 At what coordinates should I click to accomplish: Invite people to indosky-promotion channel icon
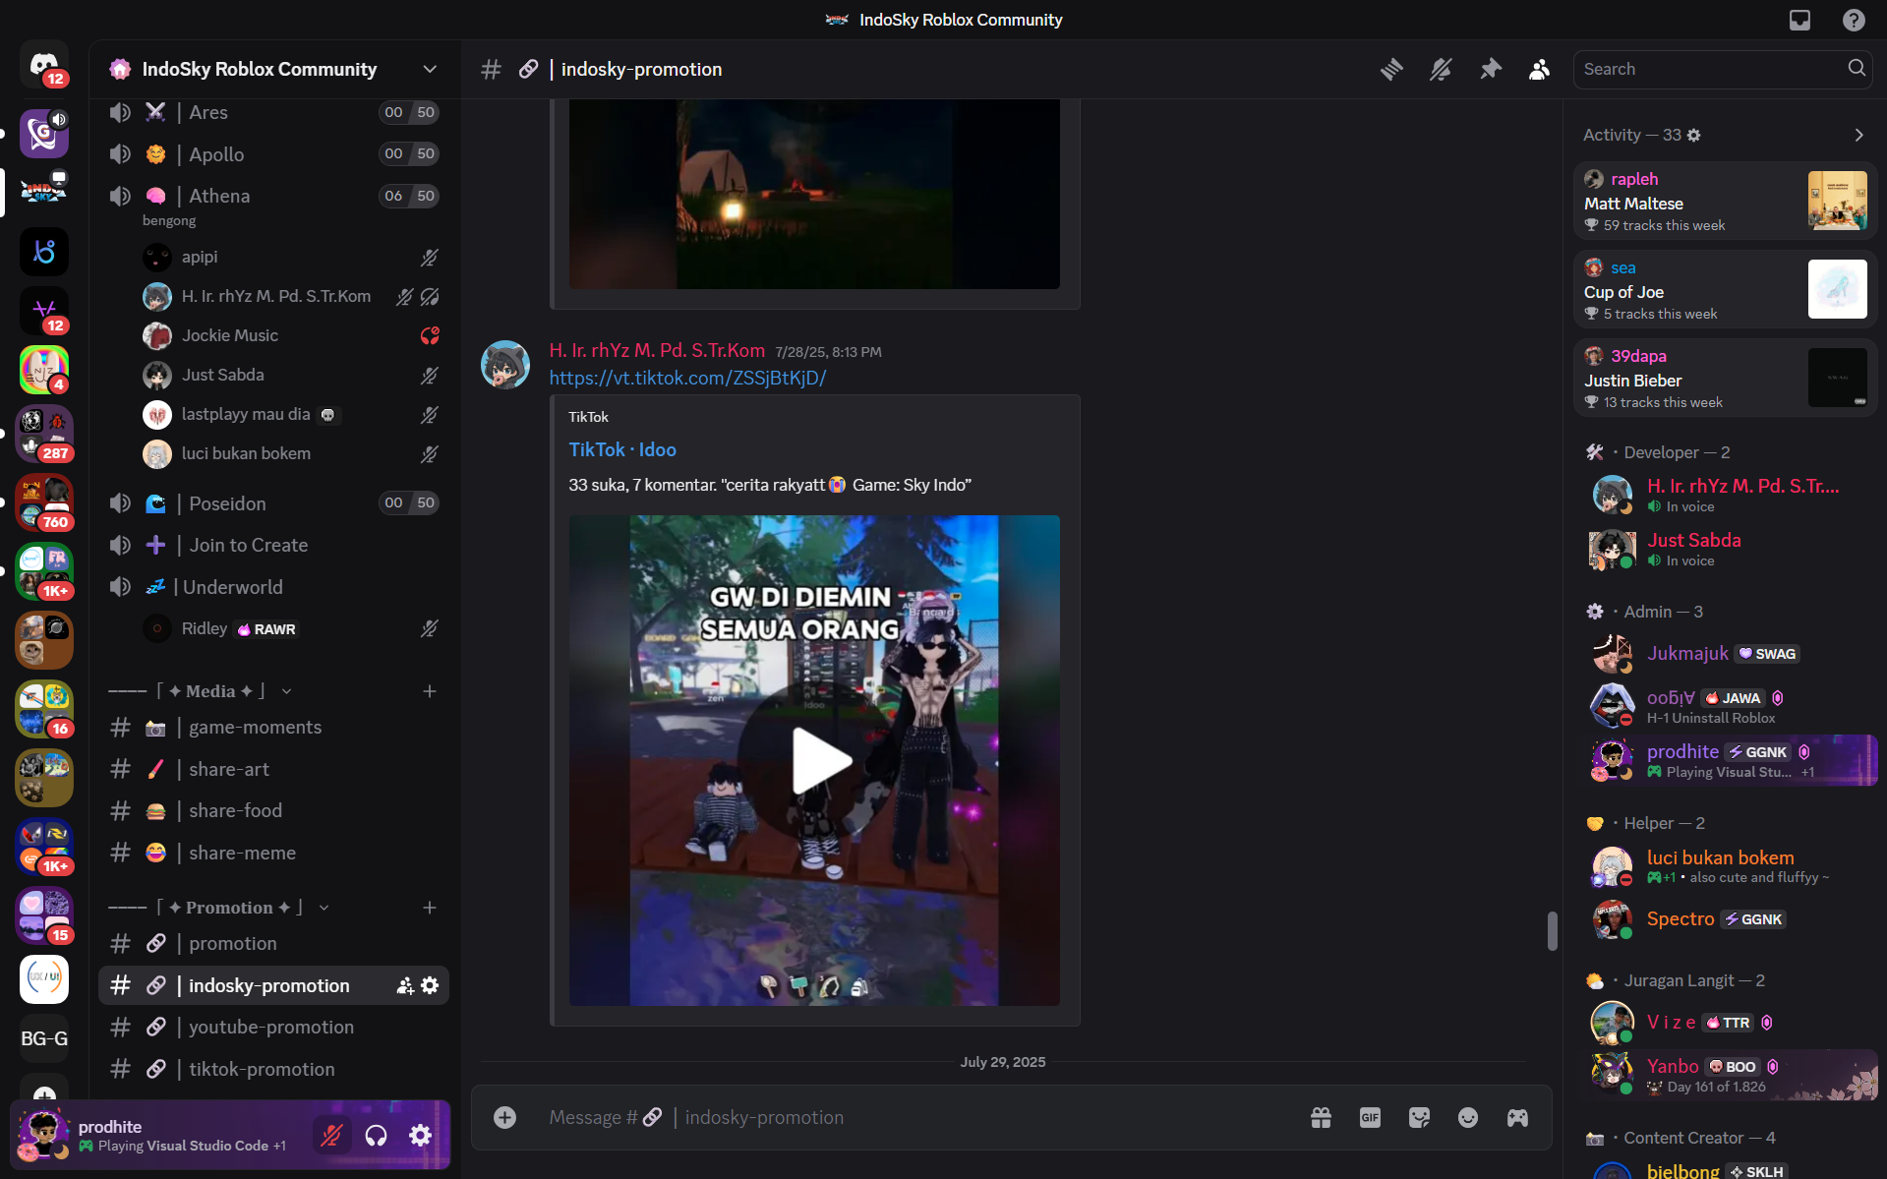(404, 985)
